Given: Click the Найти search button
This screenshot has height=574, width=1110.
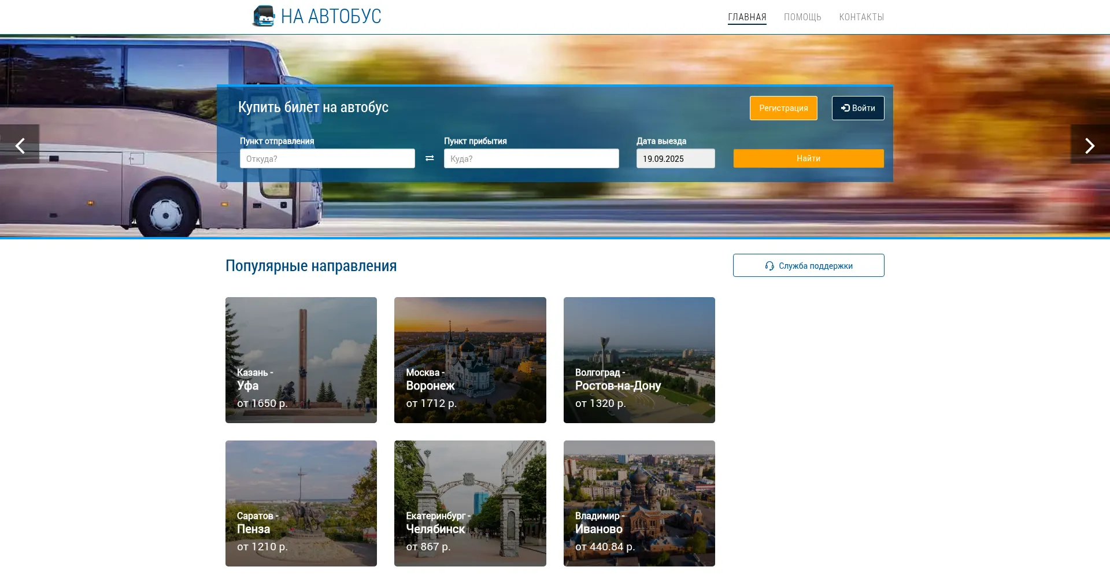Looking at the screenshot, I should coord(808,158).
